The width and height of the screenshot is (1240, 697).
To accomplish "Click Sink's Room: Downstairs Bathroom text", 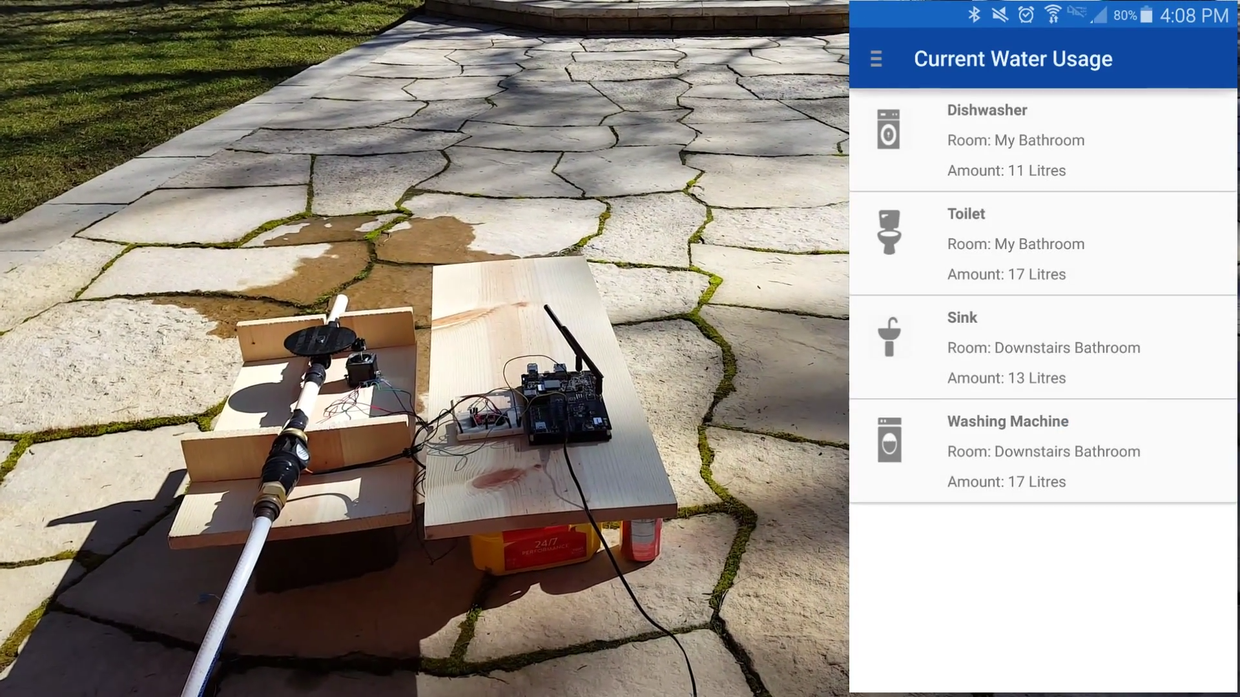I will coord(1044,348).
